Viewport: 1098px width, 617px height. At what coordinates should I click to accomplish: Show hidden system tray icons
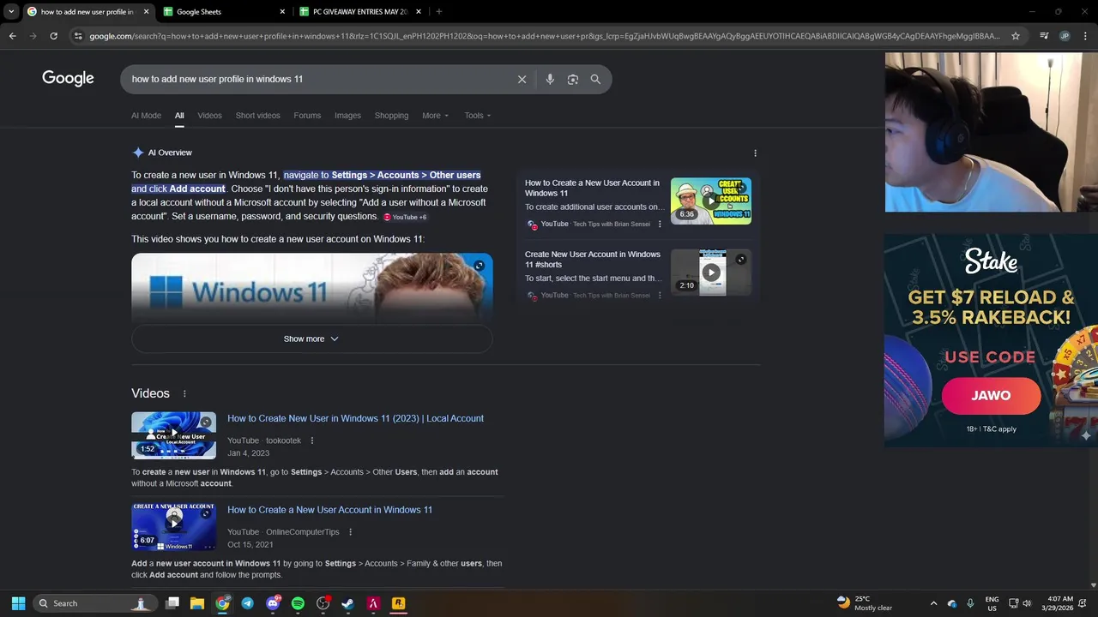[x=933, y=603]
